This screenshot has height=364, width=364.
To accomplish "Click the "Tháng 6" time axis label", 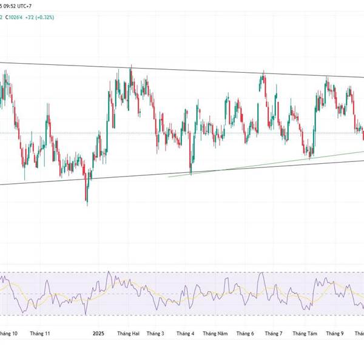I will [x=245, y=333].
